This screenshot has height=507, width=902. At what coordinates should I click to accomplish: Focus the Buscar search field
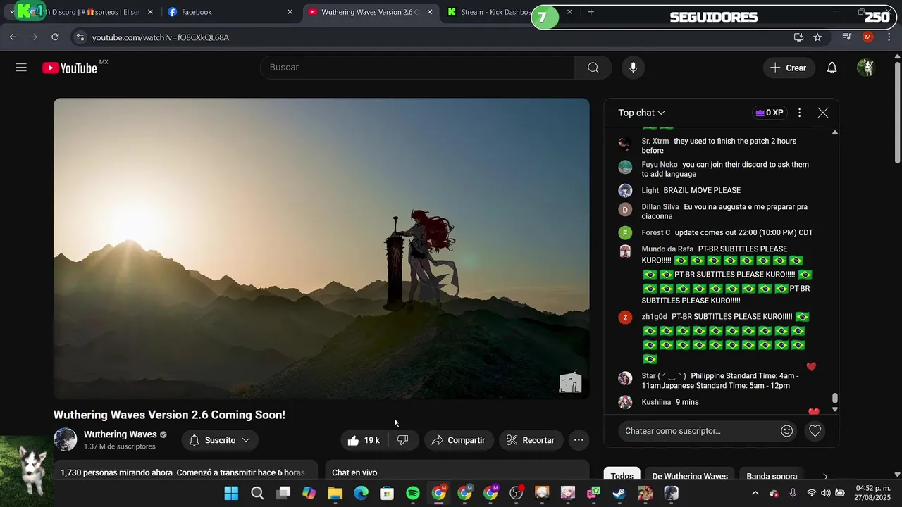coord(418,68)
